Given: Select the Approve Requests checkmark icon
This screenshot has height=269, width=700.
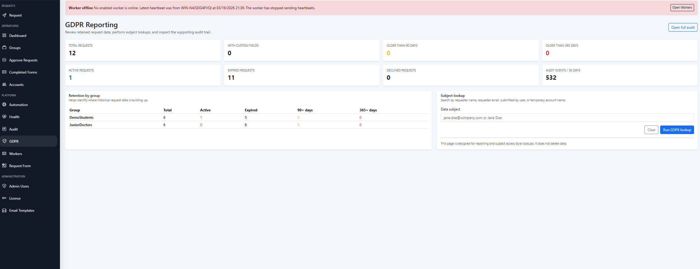Looking at the screenshot, I should [x=4, y=60].
